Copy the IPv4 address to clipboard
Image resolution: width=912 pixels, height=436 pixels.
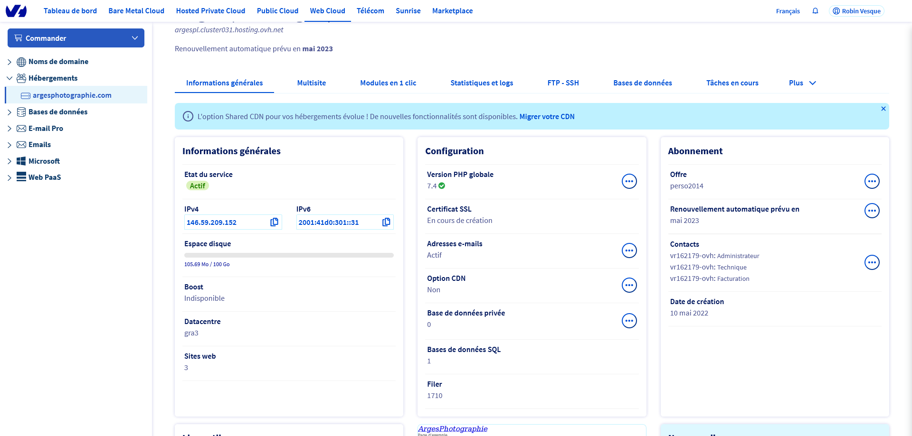[x=274, y=222]
